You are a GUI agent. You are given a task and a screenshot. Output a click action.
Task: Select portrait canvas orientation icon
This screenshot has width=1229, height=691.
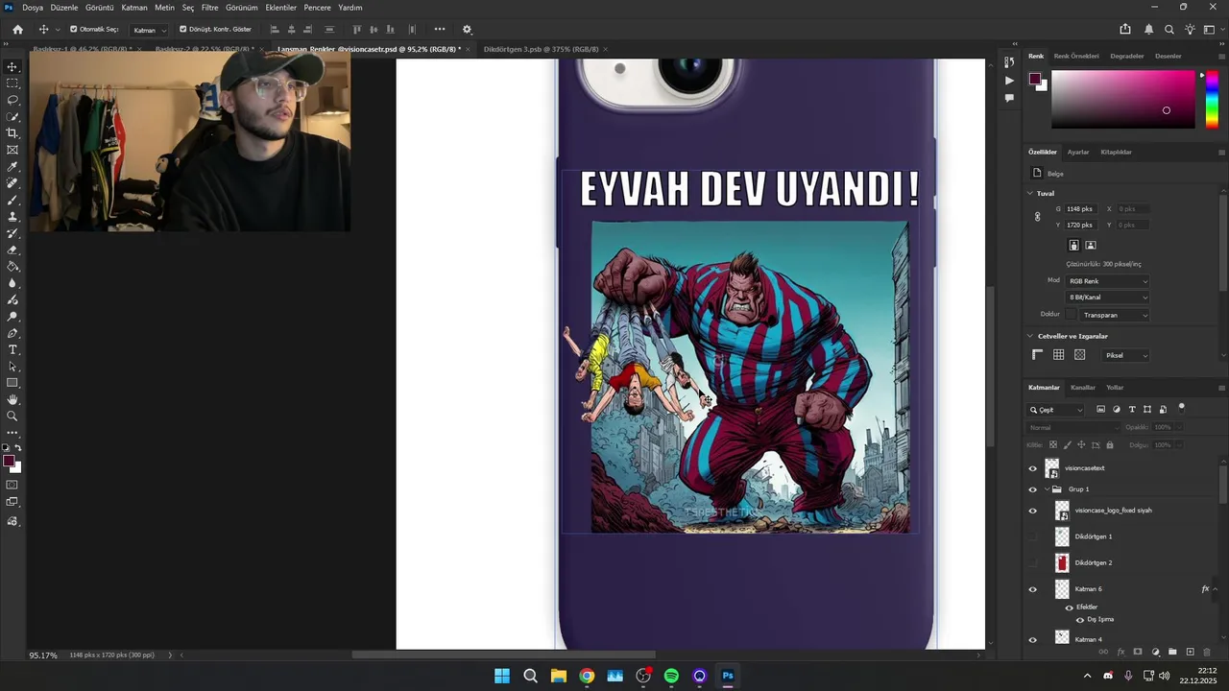[1073, 246]
